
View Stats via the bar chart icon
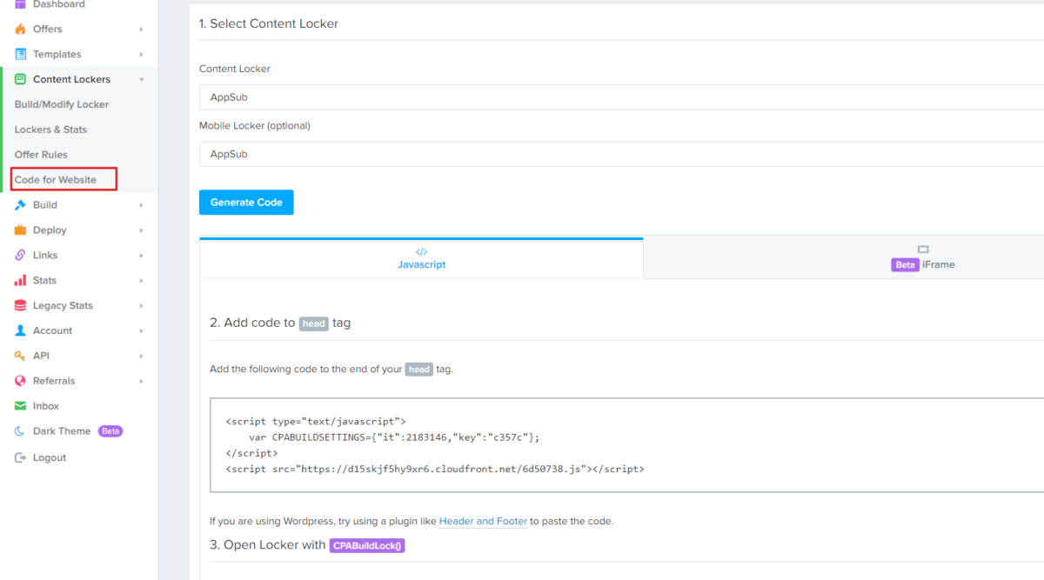tap(20, 280)
